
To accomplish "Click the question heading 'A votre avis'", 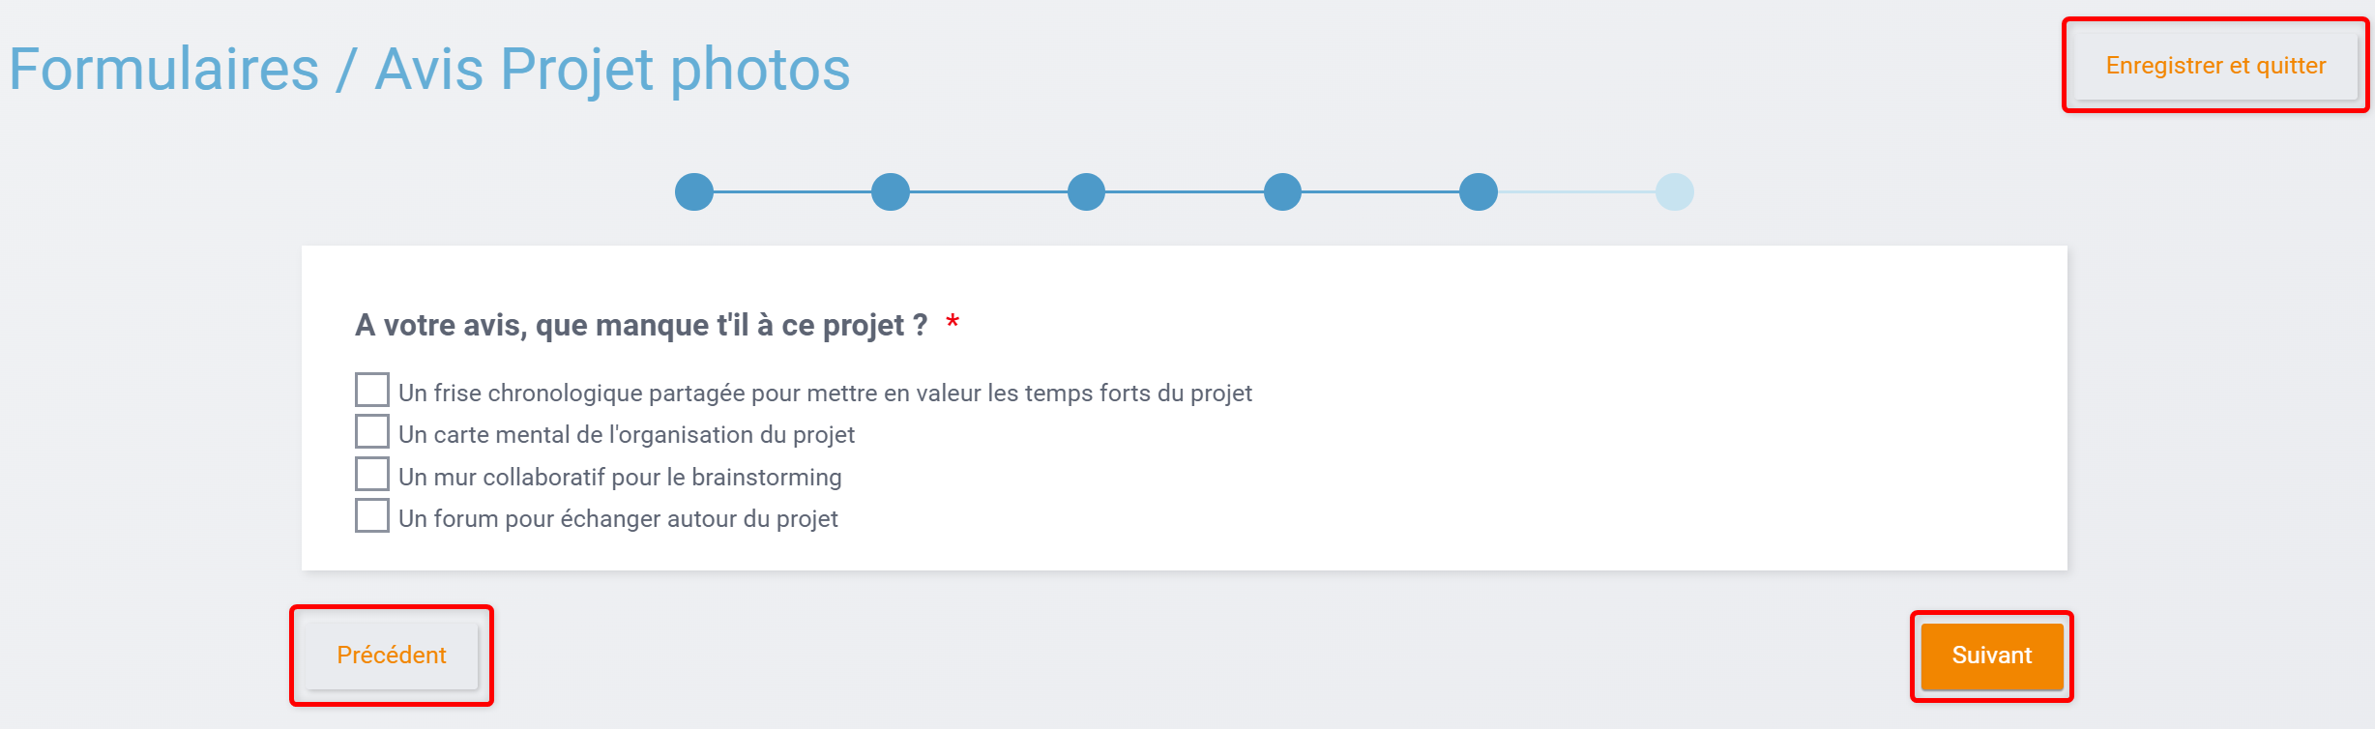I will tap(640, 325).
